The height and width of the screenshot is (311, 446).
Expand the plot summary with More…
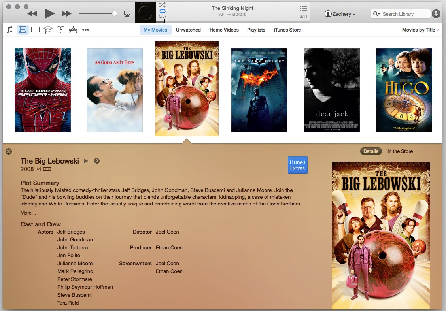28,213
